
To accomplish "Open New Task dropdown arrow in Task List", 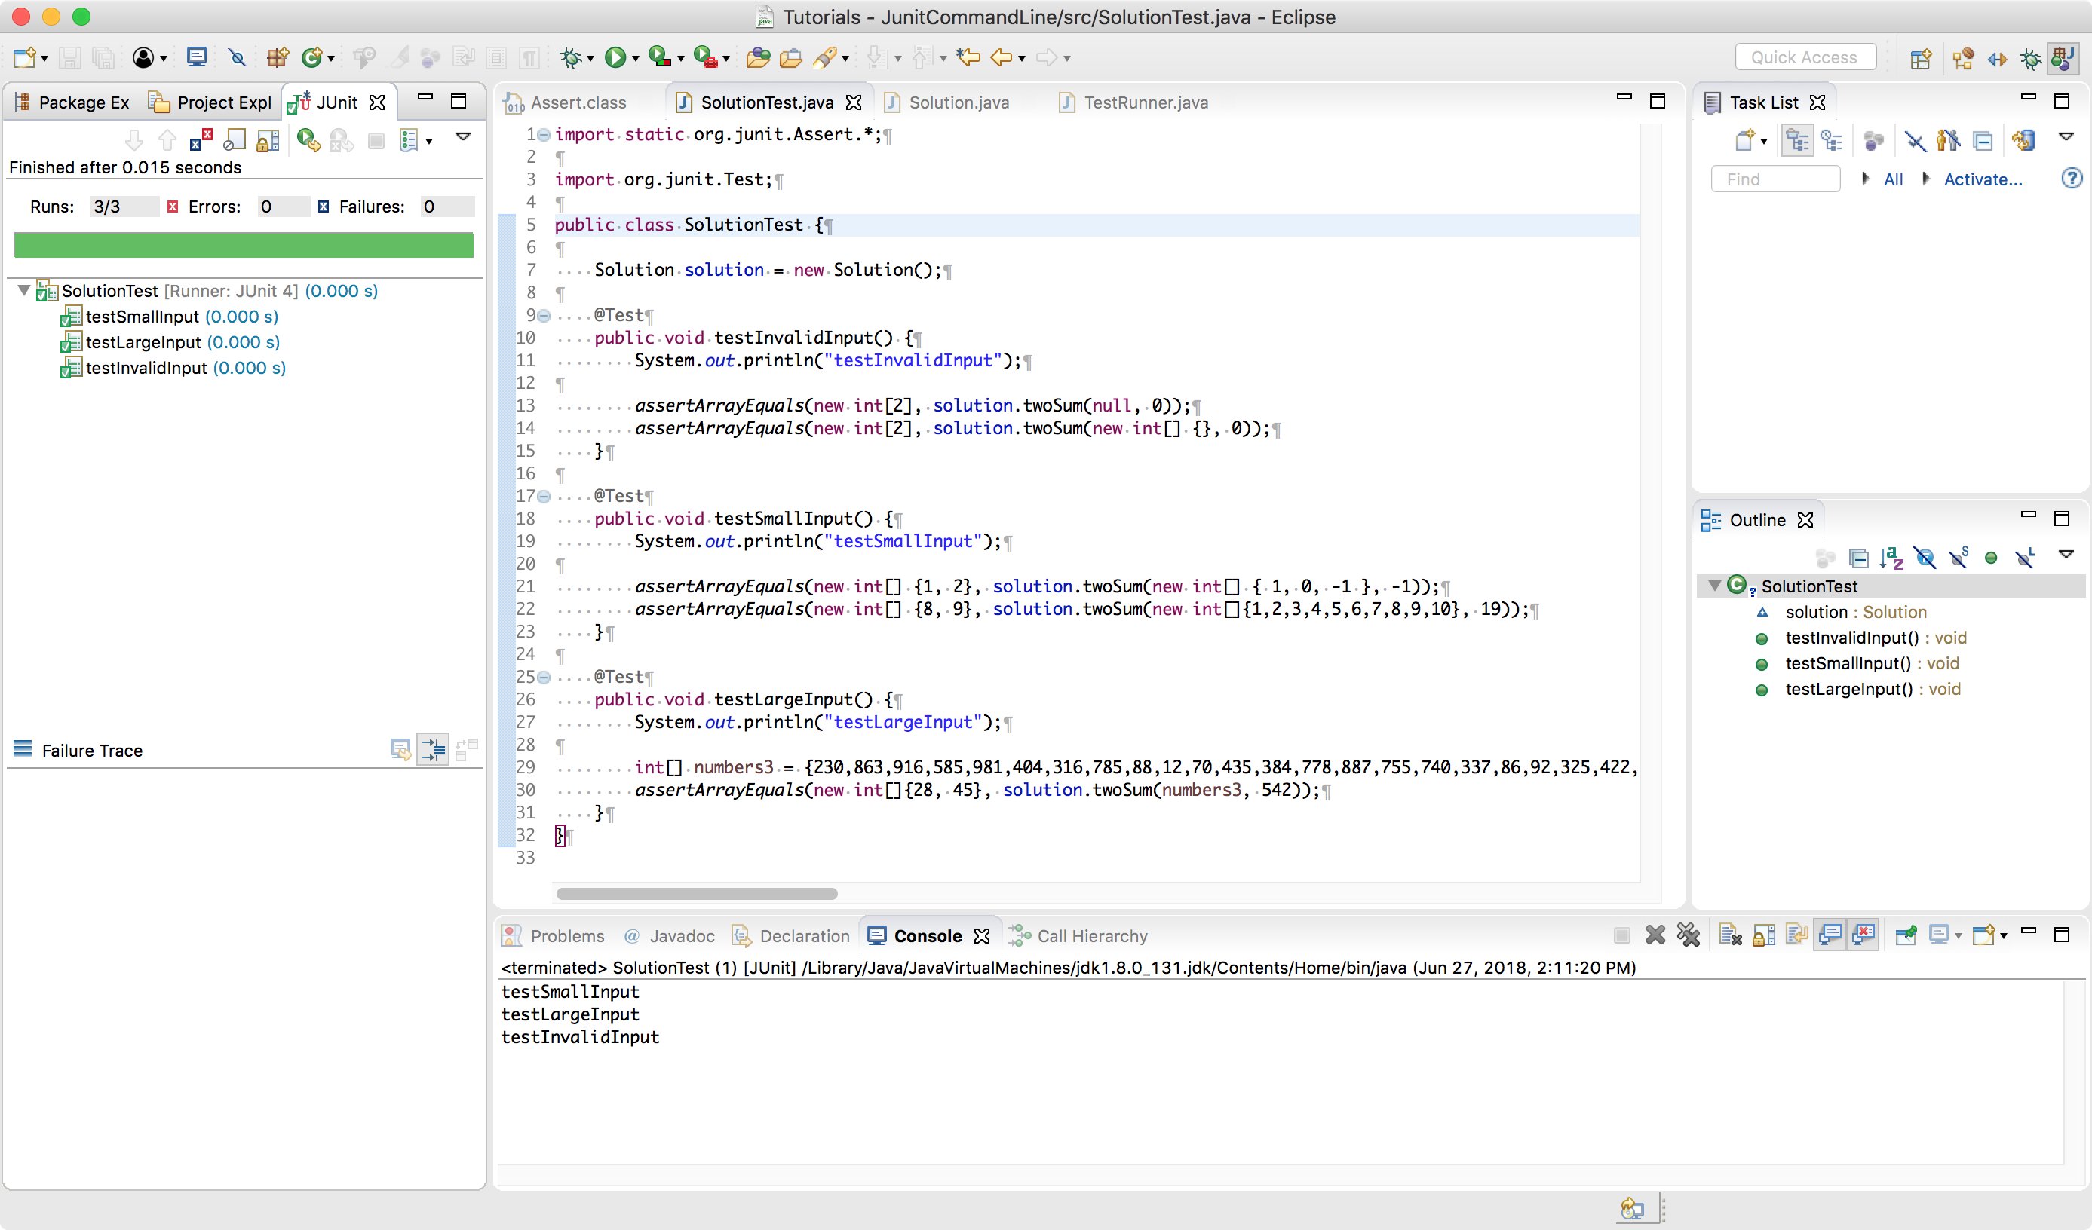I will (1763, 142).
